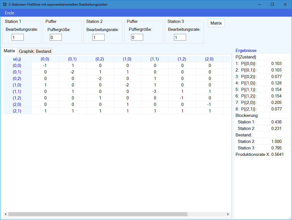Open the Ende menu

[9, 13]
